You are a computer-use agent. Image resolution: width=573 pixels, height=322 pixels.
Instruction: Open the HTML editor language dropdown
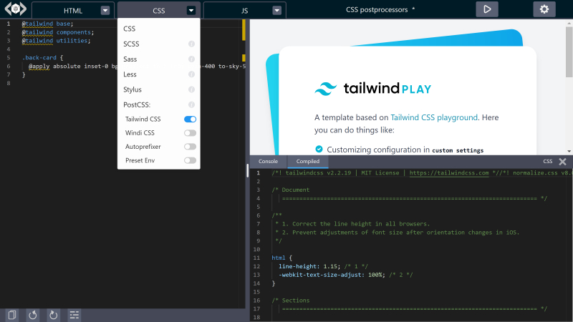click(x=105, y=11)
